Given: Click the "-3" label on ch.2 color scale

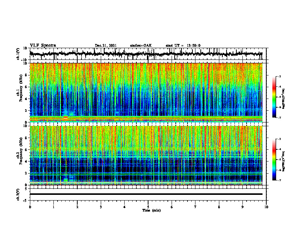Looking at the screenshot, I should tap(279, 139).
